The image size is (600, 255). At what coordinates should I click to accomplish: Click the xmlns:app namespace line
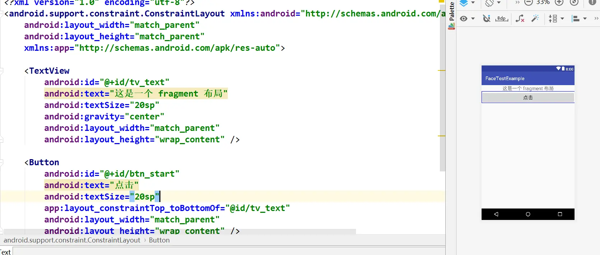[x=154, y=48]
